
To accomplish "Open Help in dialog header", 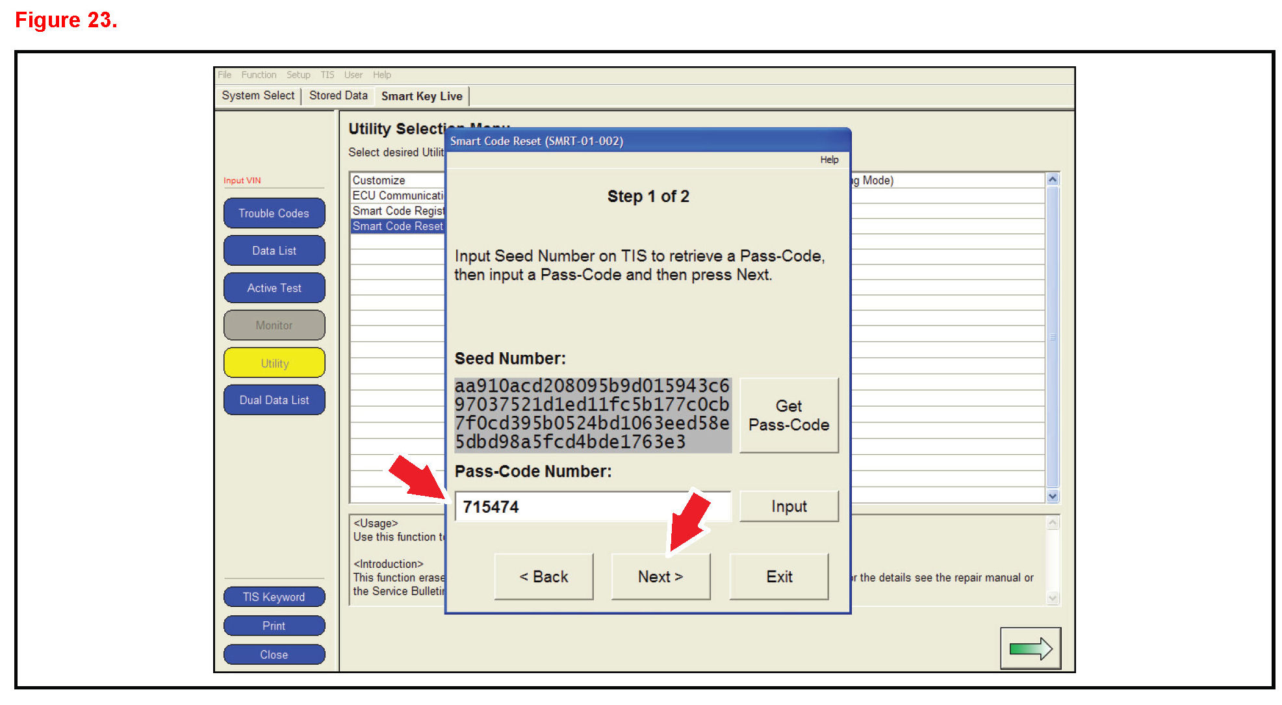I will (x=828, y=160).
